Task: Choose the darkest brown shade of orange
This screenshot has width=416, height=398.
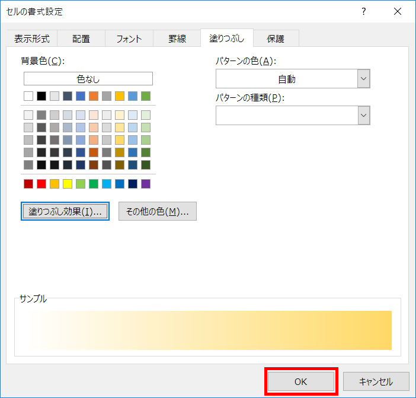Action: [x=94, y=165]
